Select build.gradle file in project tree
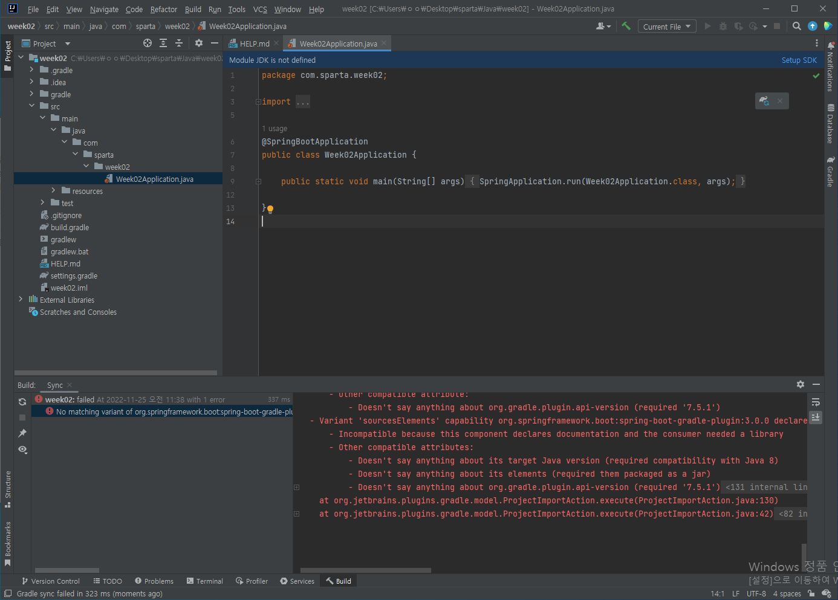Viewport: 838px width, 600px height. [70, 227]
